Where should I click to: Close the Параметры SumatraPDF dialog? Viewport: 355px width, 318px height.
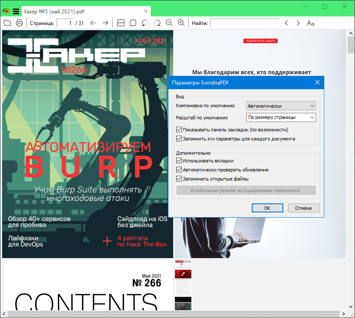point(317,82)
